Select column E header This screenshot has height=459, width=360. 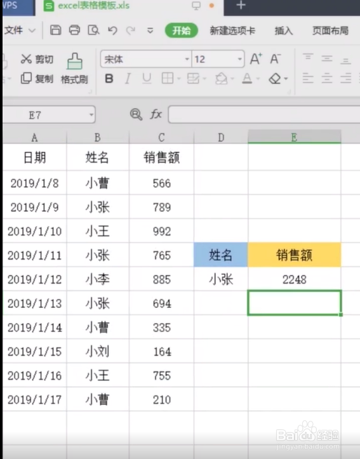tap(295, 136)
